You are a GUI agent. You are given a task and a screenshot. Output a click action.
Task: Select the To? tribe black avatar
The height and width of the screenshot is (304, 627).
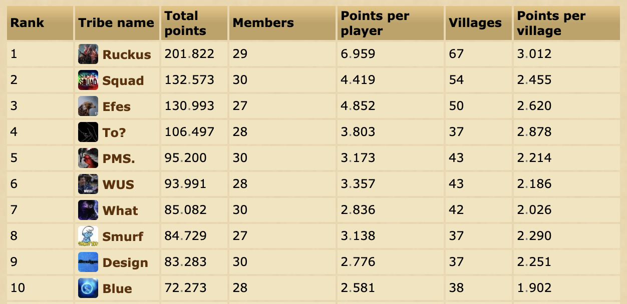click(x=88, y=132)
